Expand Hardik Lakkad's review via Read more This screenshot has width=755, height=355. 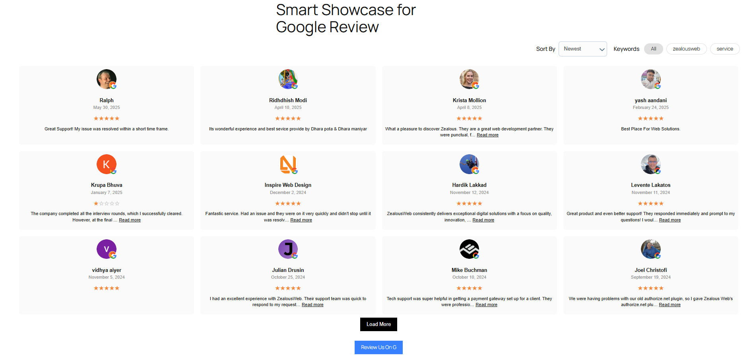[x=483, y=220]
